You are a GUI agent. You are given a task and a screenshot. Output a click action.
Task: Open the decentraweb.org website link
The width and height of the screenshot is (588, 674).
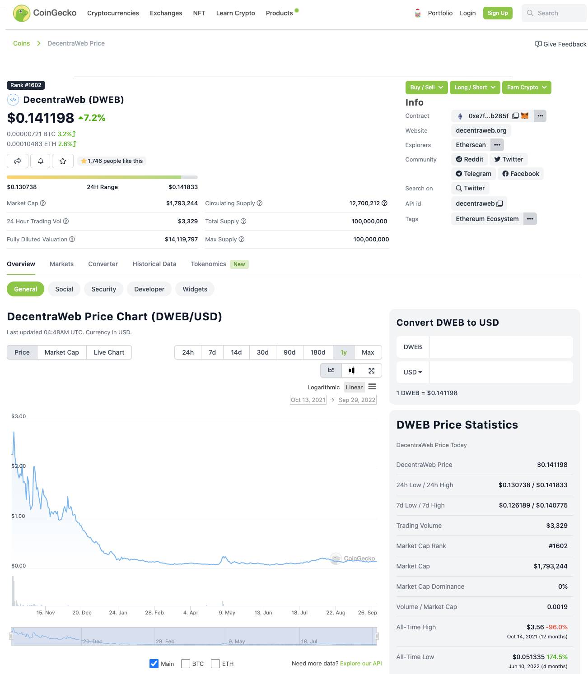click(x=481, y=130)
